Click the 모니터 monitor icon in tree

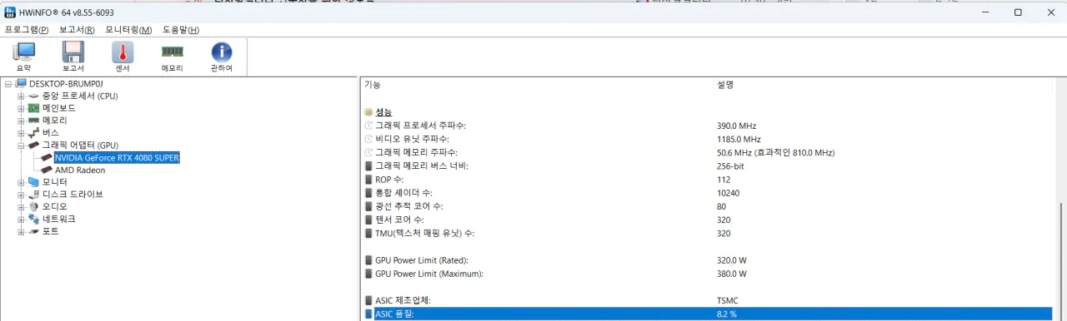[33, 181]
